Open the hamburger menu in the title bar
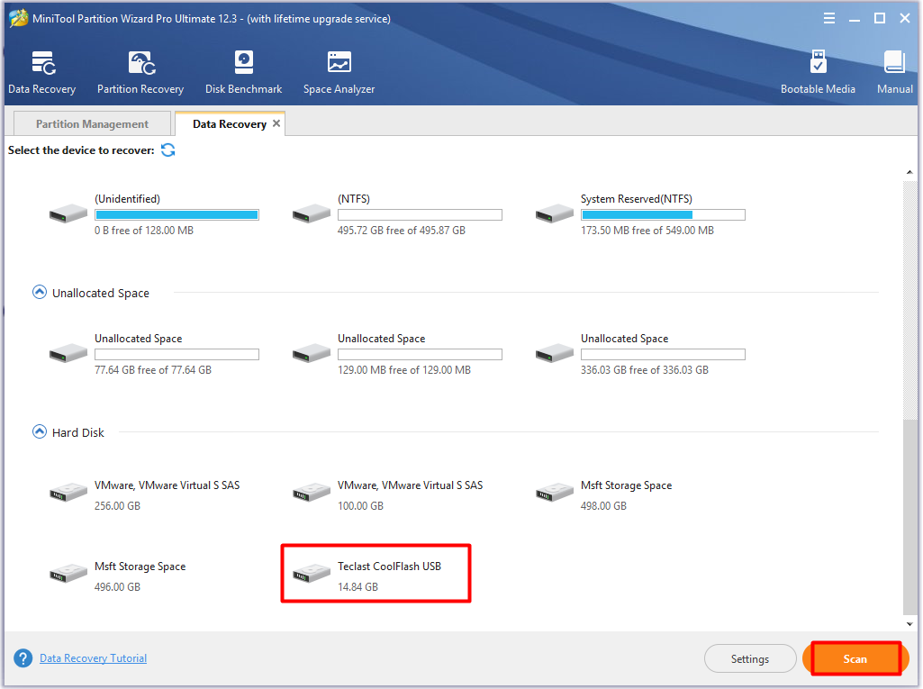The image size is (923, 689). coord(828,18)
